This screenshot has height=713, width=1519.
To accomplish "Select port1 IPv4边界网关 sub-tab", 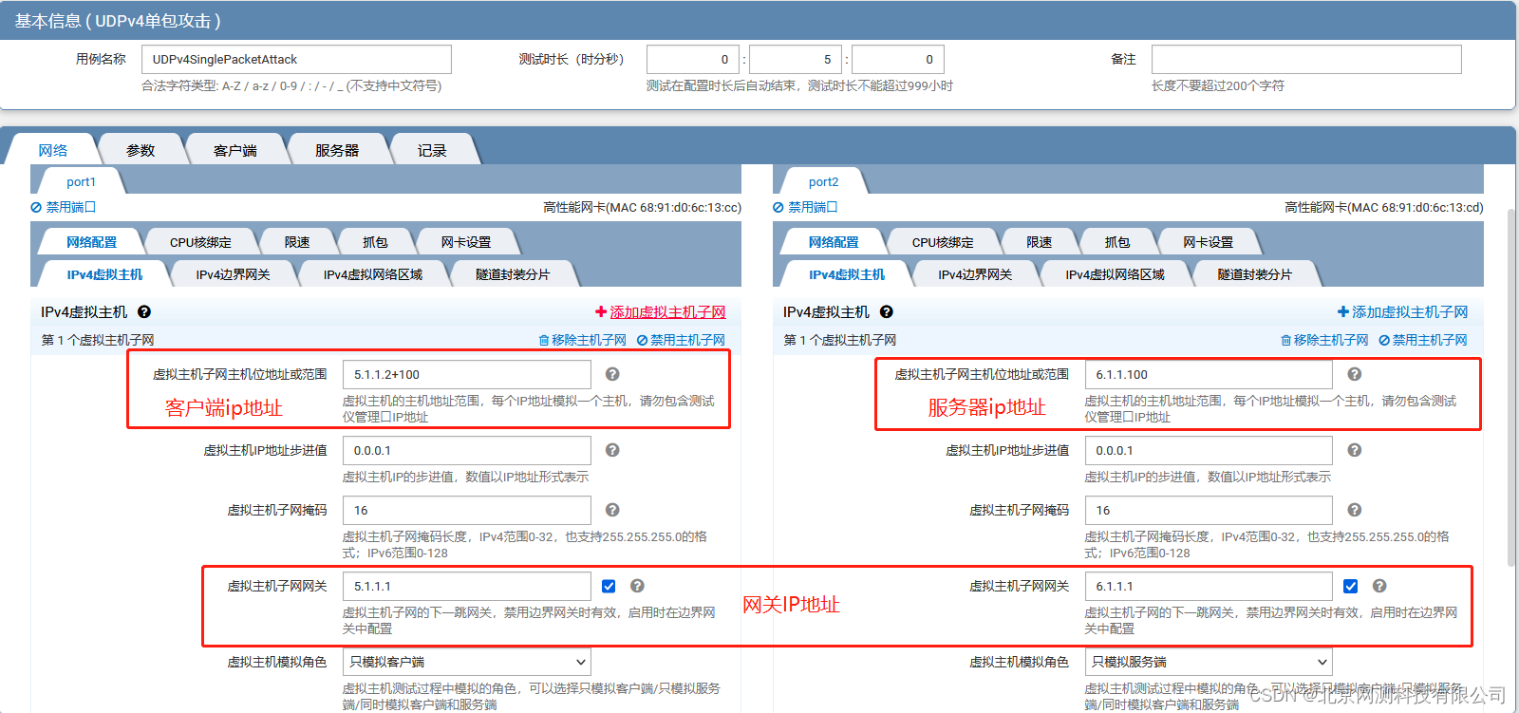I will pyautogui.click(x=233, y=274).
